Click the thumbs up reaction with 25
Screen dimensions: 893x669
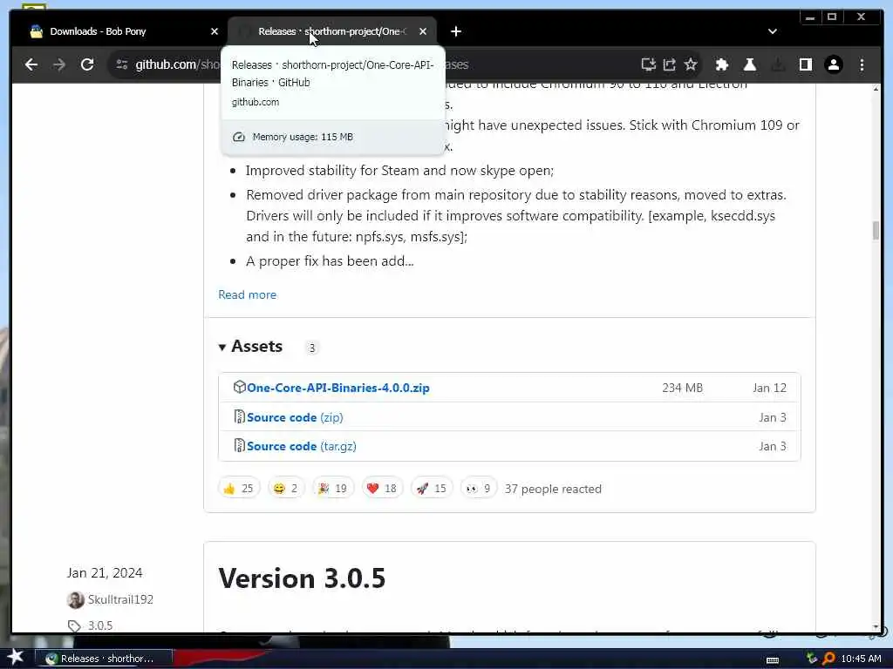tap(239, 488)
